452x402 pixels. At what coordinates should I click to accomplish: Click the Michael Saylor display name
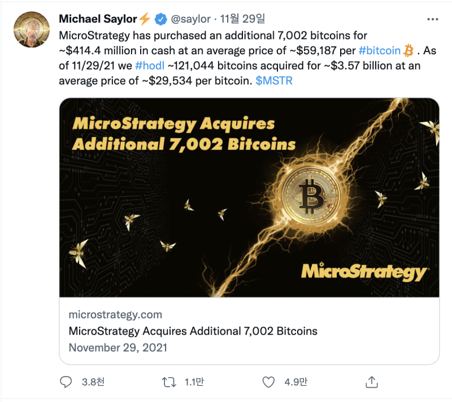pyautogui.click(x=98, y=19)
